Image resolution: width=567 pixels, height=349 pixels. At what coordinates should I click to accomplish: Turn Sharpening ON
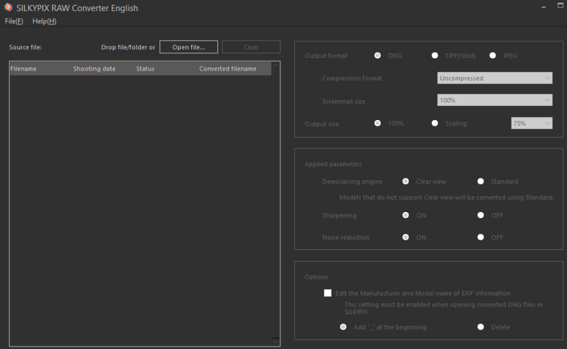tap(406, 215)
